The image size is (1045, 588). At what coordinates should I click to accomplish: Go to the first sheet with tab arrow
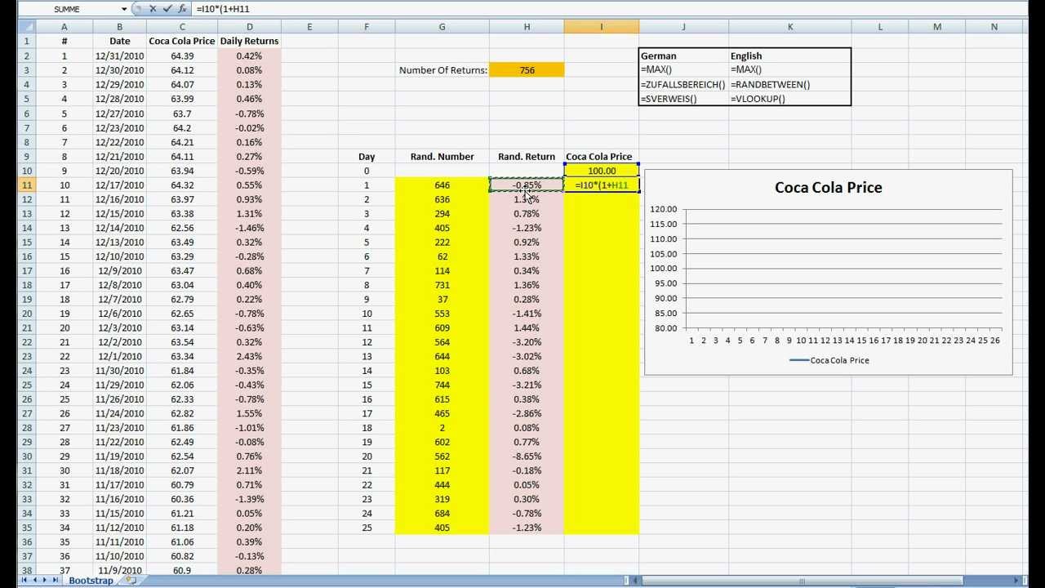[24, 581]
